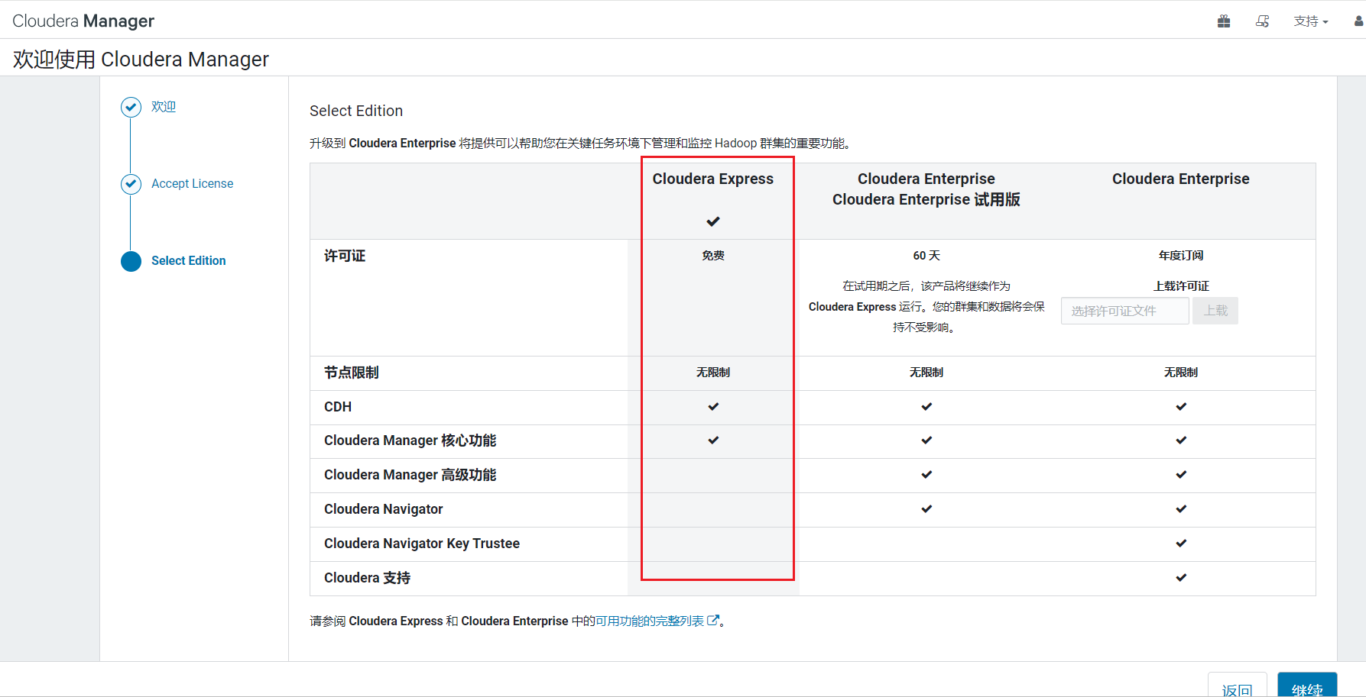1366x697 pixels.
Task: Click the Select Edition heading
Action: [x=356, y=111]
